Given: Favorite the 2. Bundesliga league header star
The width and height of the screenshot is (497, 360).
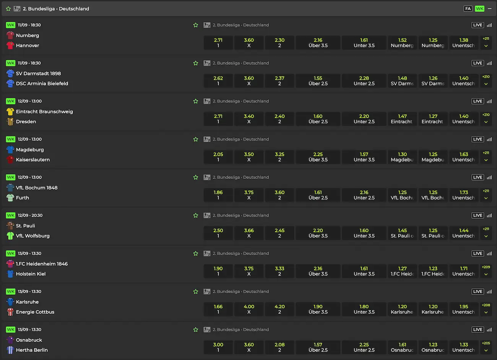Looking at the screenshot, I should point(8,8).
